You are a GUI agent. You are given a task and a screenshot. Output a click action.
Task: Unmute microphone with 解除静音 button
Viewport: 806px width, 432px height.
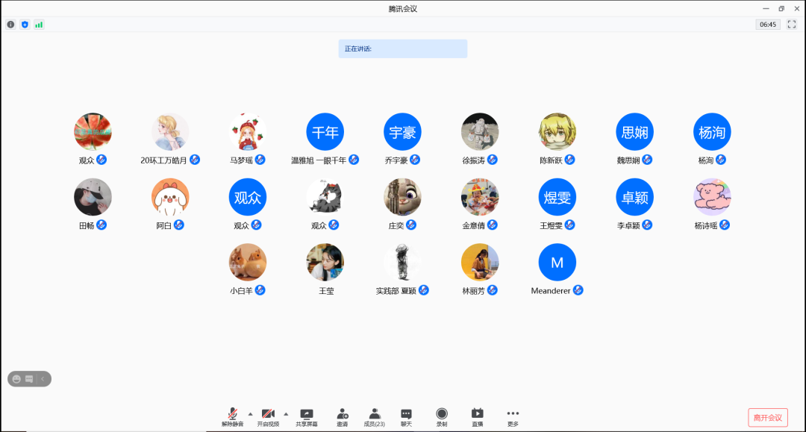click(x=232, y=415)
